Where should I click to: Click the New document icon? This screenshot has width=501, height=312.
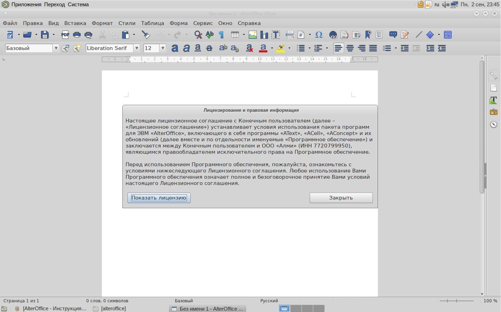10,35
